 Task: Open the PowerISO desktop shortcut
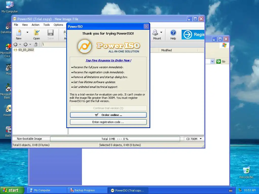pyautogui.click(x=8, y=111)
